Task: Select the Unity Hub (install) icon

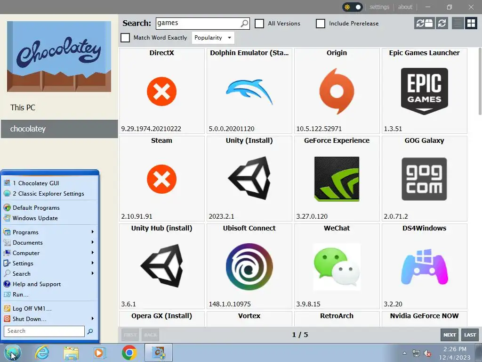Action: (x=162, y=266)
